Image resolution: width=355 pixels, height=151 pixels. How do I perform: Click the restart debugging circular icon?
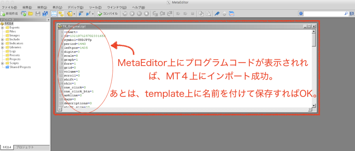(x=125, y=14)
